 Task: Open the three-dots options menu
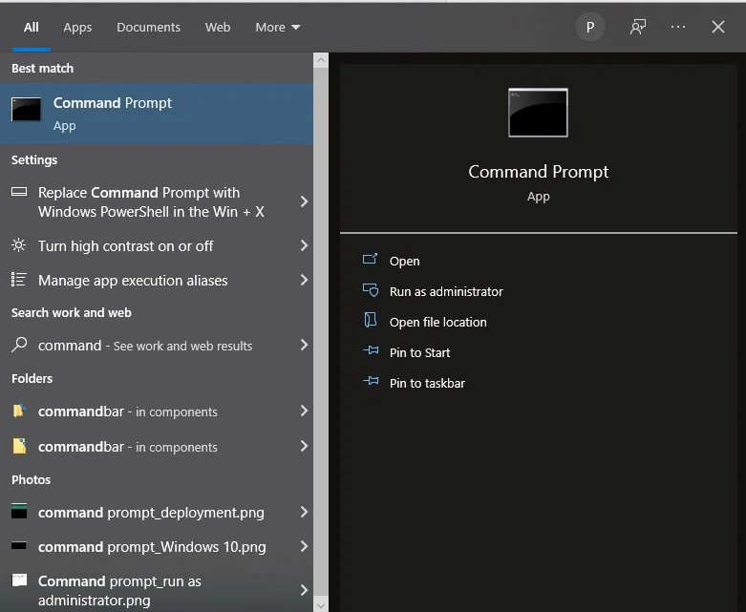[678, 27]
